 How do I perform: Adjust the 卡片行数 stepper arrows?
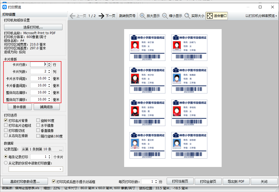click(49, 64)
